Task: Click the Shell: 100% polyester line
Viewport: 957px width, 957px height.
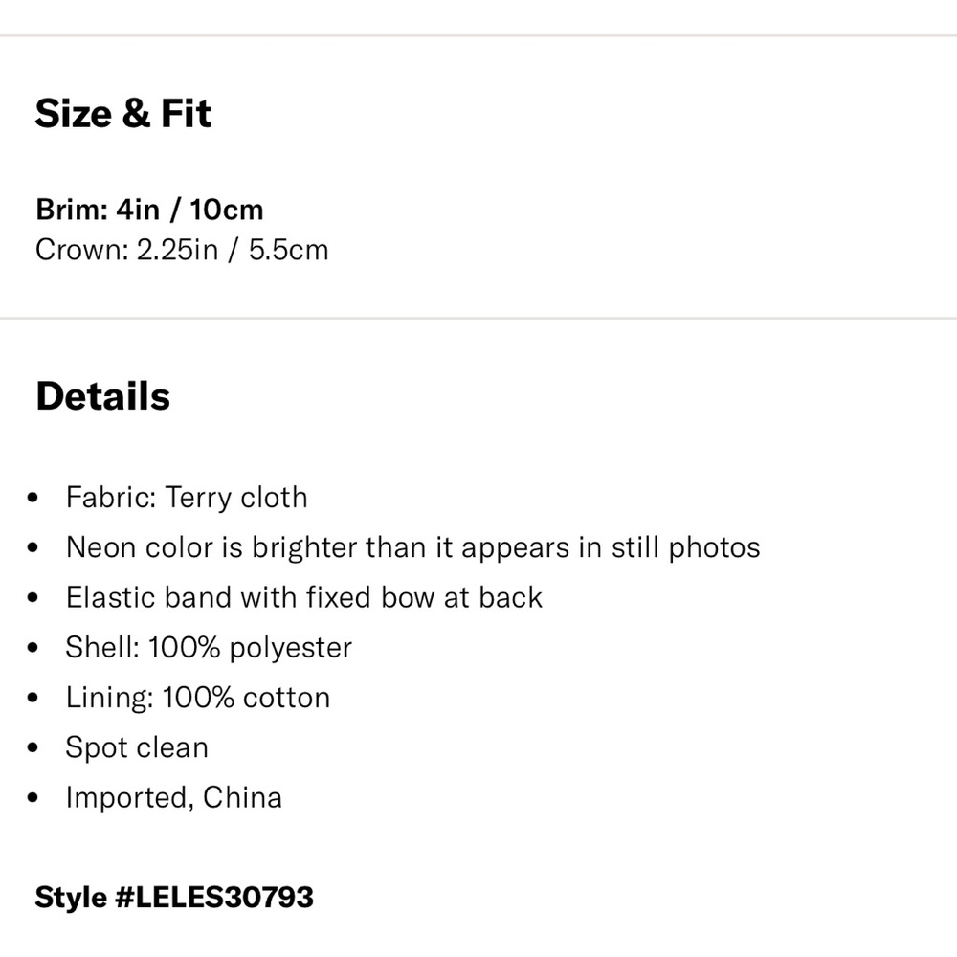Action: pyautogui.click(x=209, y=647)
